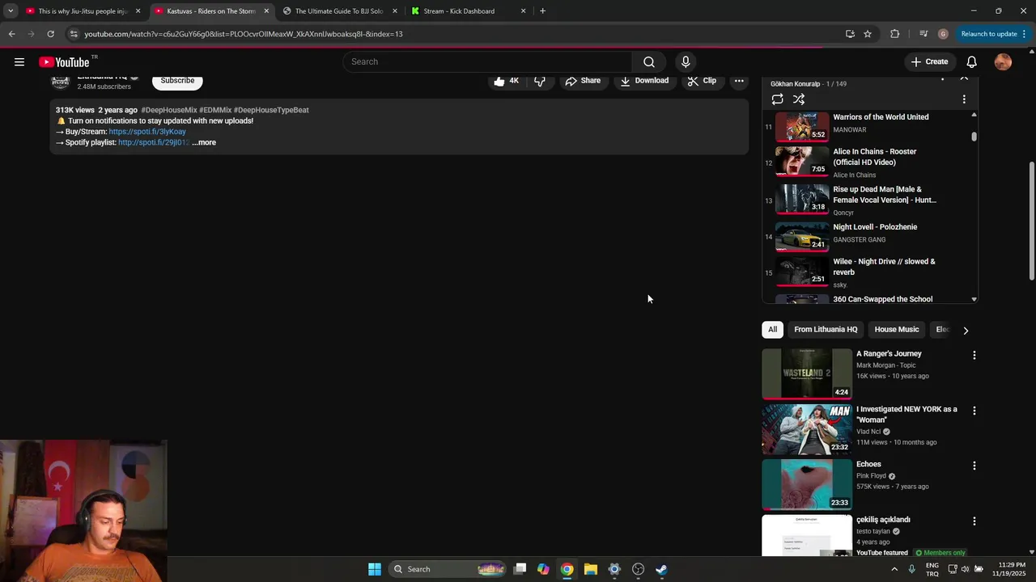Image resolution: width=1036 pixels, height=582 pixels.
Task: Subscribe to the Lithuania HQ channel
Action: 177,81
